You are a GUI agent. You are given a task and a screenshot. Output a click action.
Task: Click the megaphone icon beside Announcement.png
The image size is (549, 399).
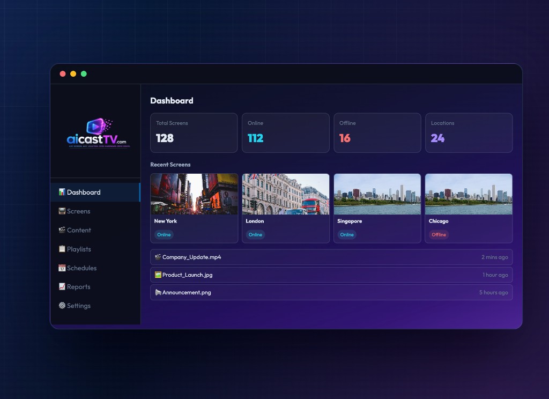[158, 292]
